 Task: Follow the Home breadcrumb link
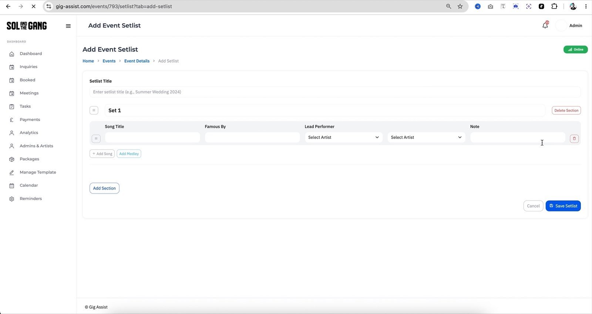[x=88, y=61]
